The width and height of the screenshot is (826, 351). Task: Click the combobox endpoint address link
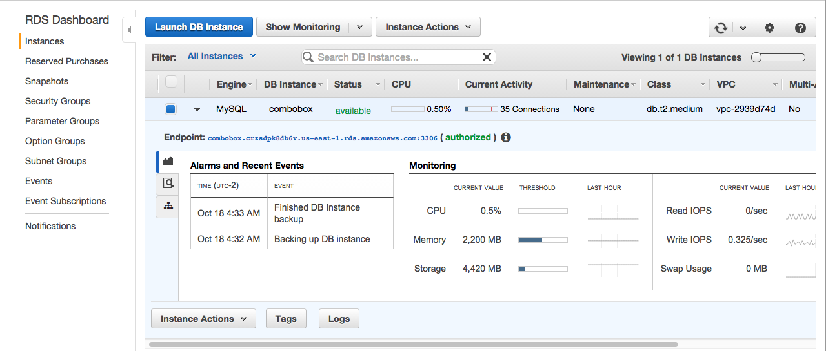click(323, 138)
